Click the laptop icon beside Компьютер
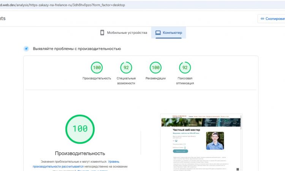Viewport: 285px width, 171px height. [158, 33]
